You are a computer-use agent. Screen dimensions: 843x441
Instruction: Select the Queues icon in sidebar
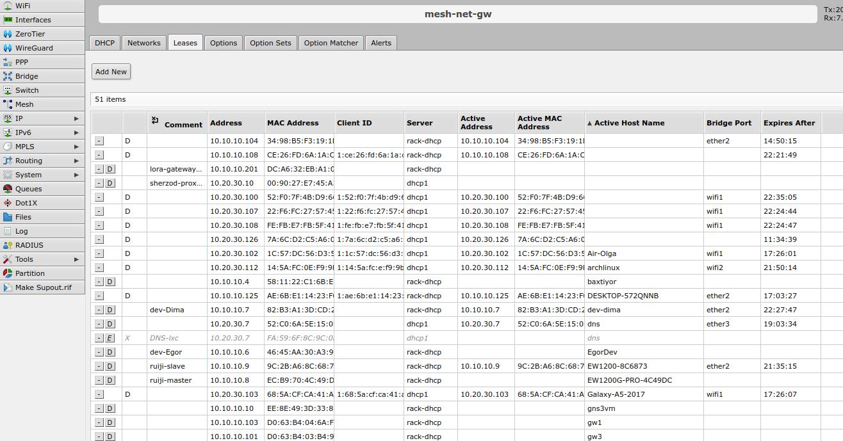tap(8, 189)
